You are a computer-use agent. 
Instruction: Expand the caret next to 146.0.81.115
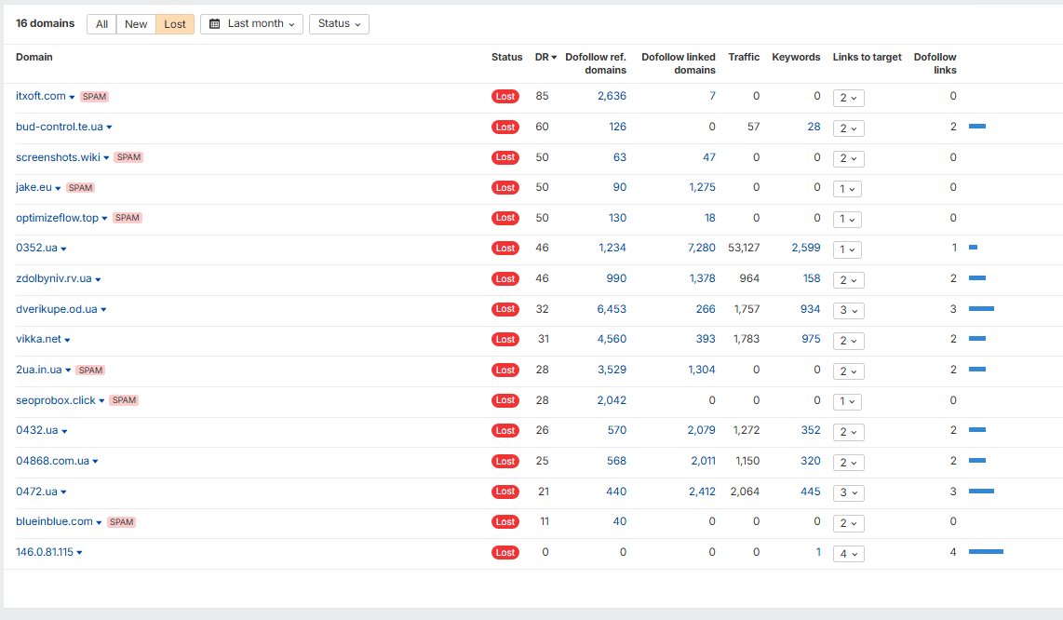79,554
